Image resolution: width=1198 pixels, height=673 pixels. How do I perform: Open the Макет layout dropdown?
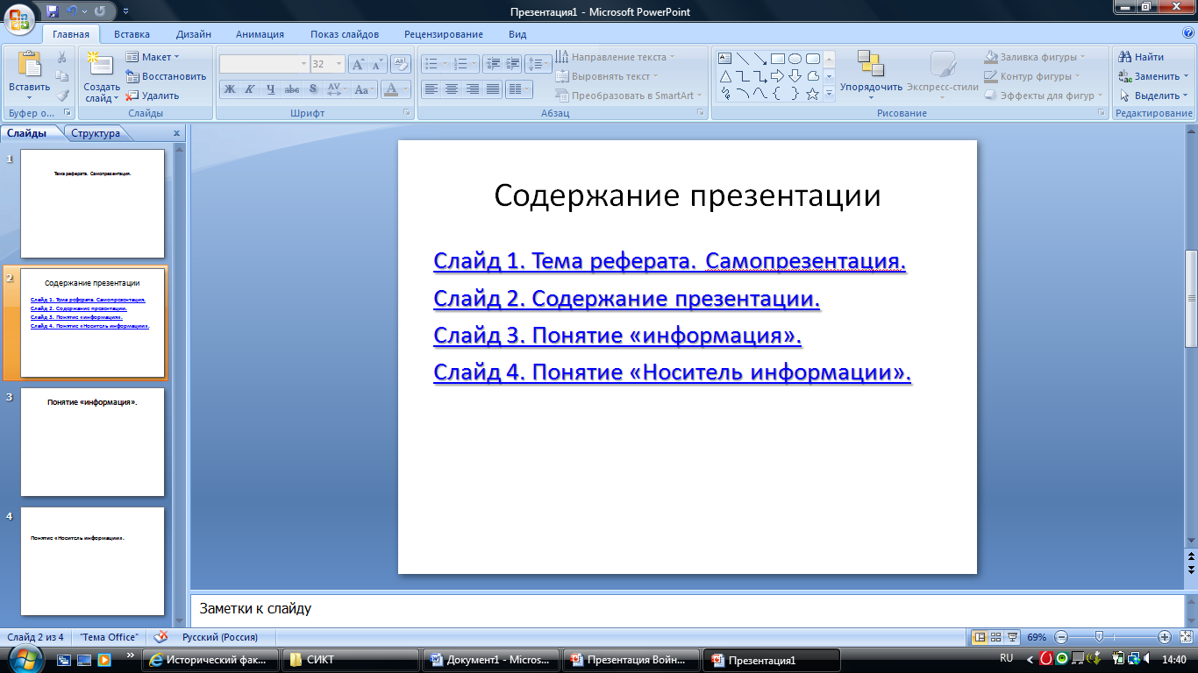(x=153, y=57)
